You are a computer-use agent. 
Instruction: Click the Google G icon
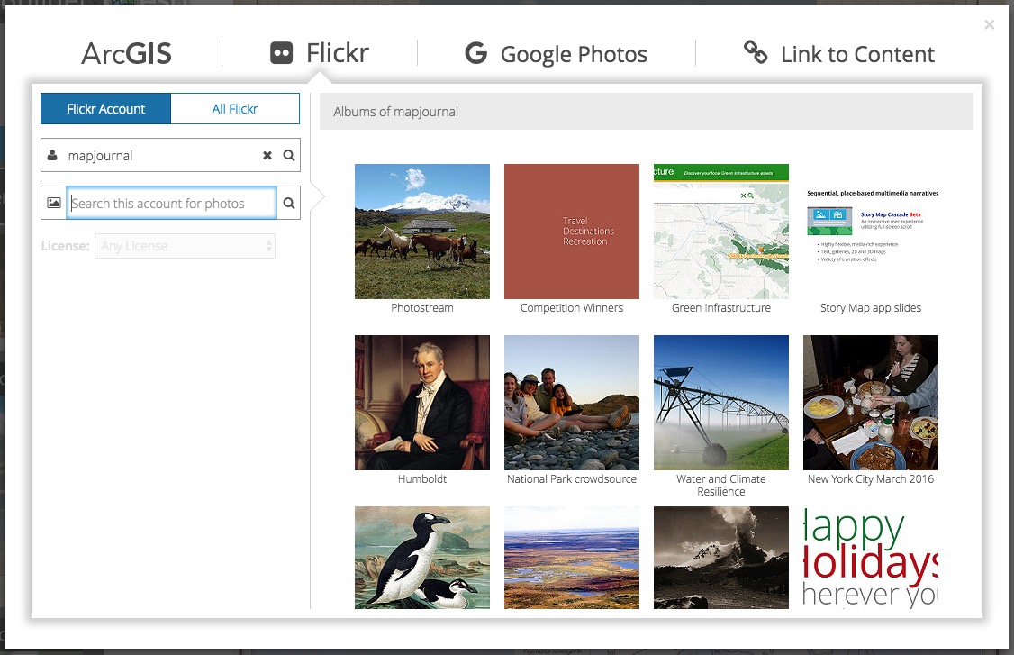coord(475,53)
